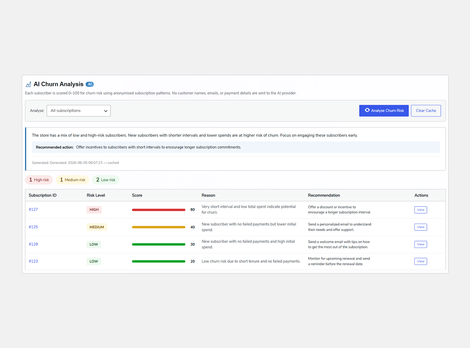Image resolution: width=470 pixels, height=348 pixels.
Task: Click the Actions column header
Action: (421, 195)
